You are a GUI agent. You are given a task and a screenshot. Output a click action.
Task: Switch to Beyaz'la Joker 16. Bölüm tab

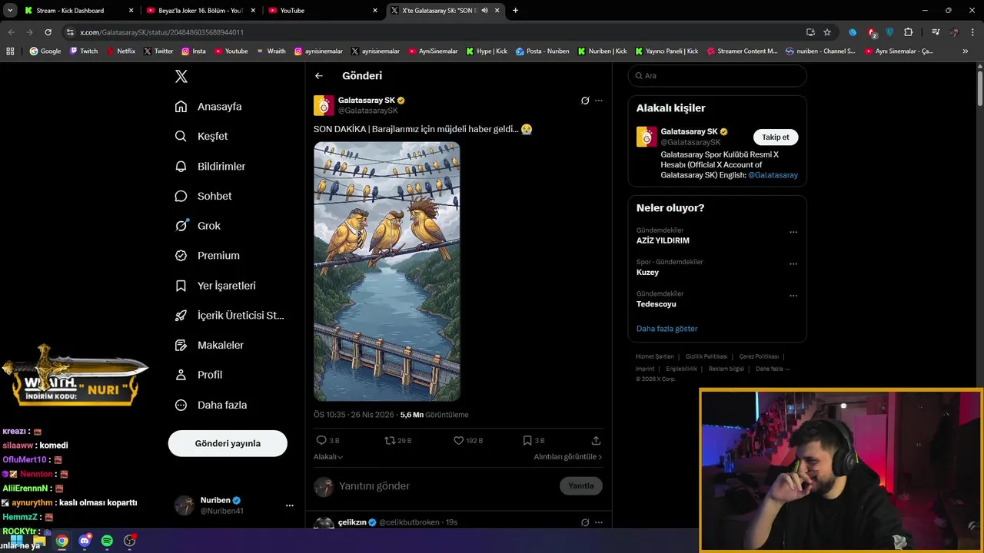coord(201,11)
